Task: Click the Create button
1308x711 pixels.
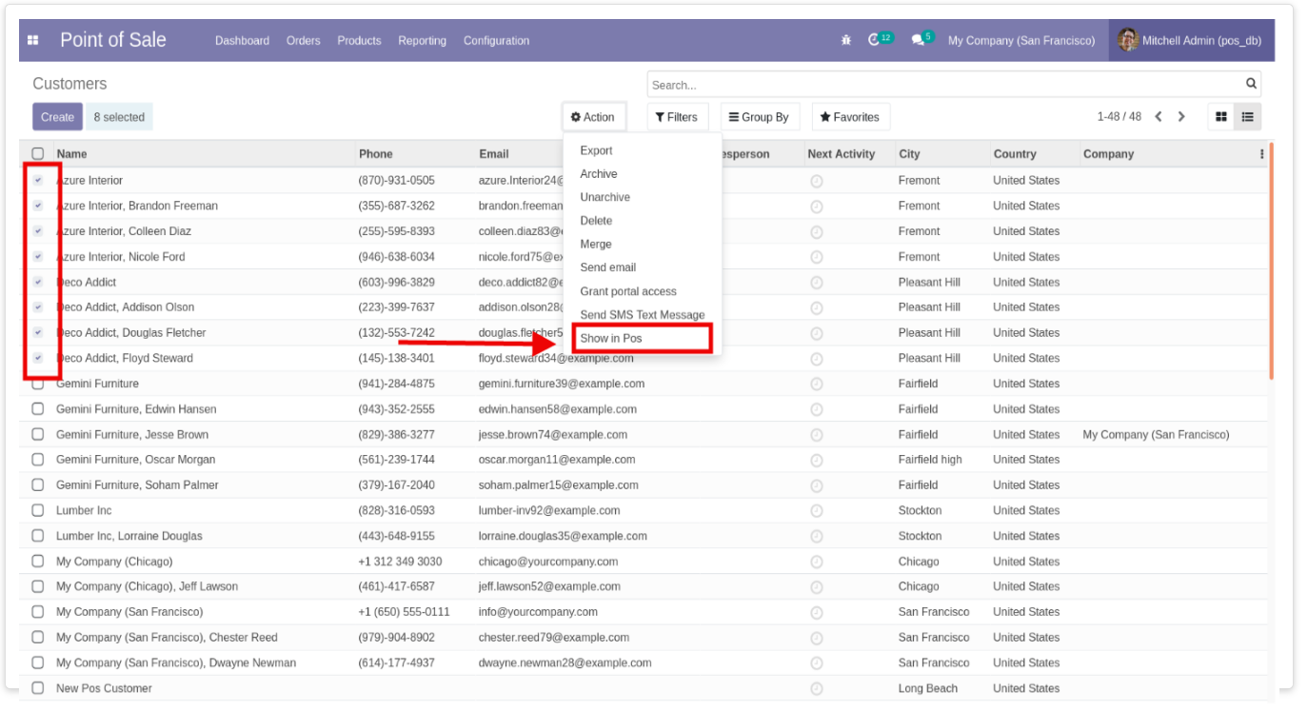Action: click(57, 117)
